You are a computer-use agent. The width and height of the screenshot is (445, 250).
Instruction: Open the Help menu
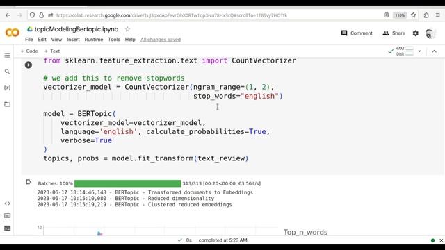point(130,40)
